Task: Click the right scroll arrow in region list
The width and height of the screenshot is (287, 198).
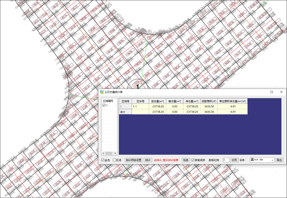Action: pos(115,153)
